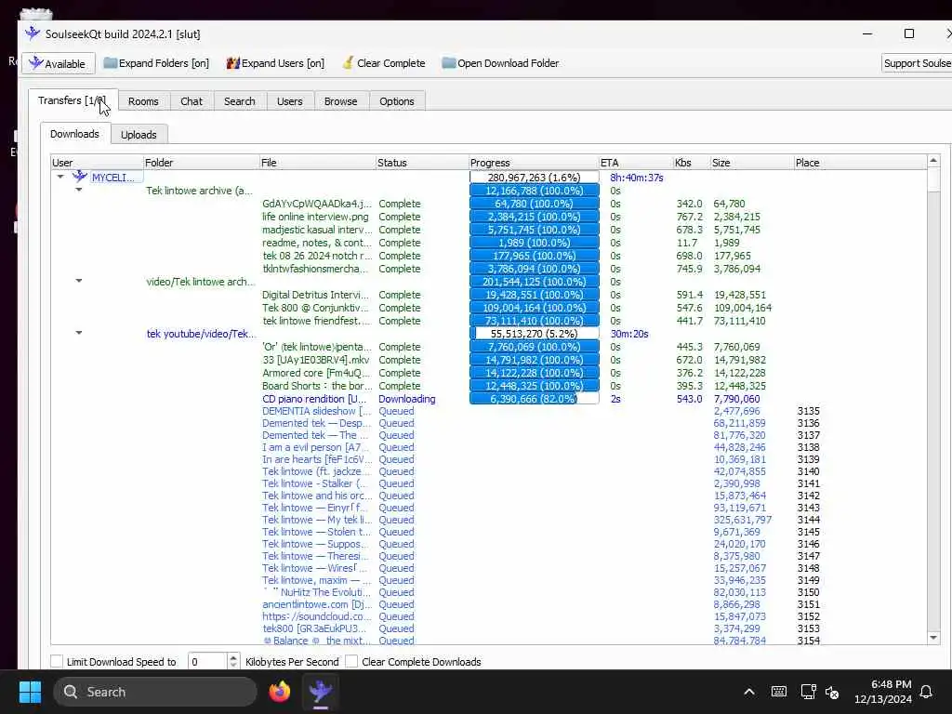Image resolution: width=952 pixels, height=714 pixels.
Task: Open the Chat tab
Action: pyautogui.click(x=192, y=101)
